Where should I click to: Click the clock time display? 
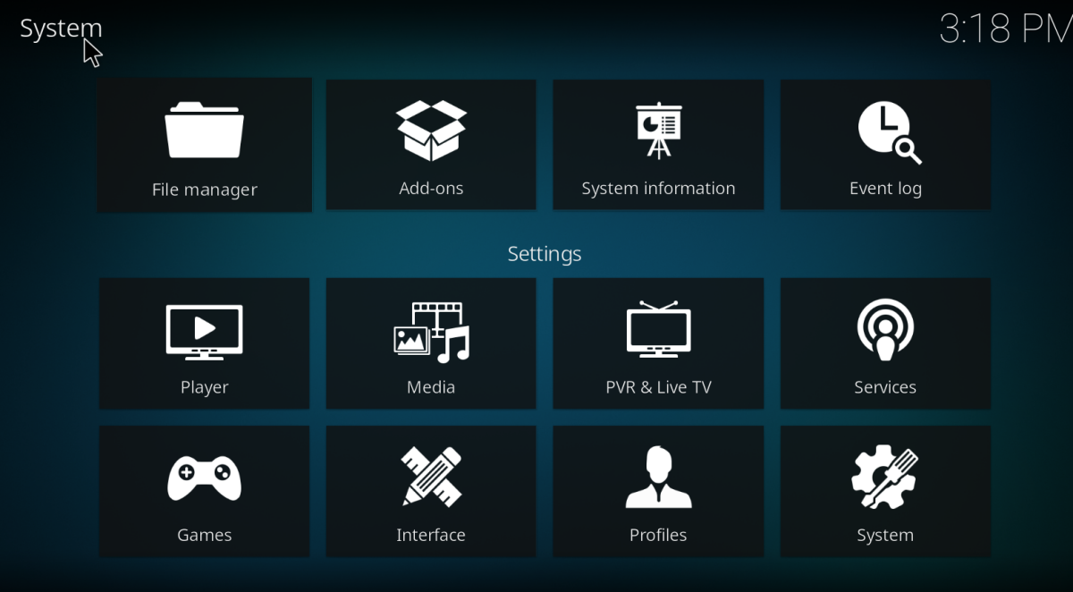(1006, 29)
